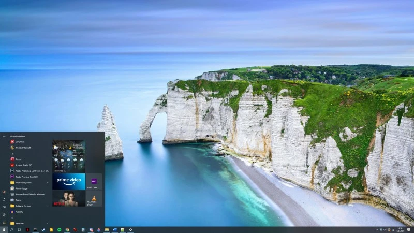This screenshot has height=233, width=414.
Task: Open the Netflix tile
Action: click(x=69, y=198)
